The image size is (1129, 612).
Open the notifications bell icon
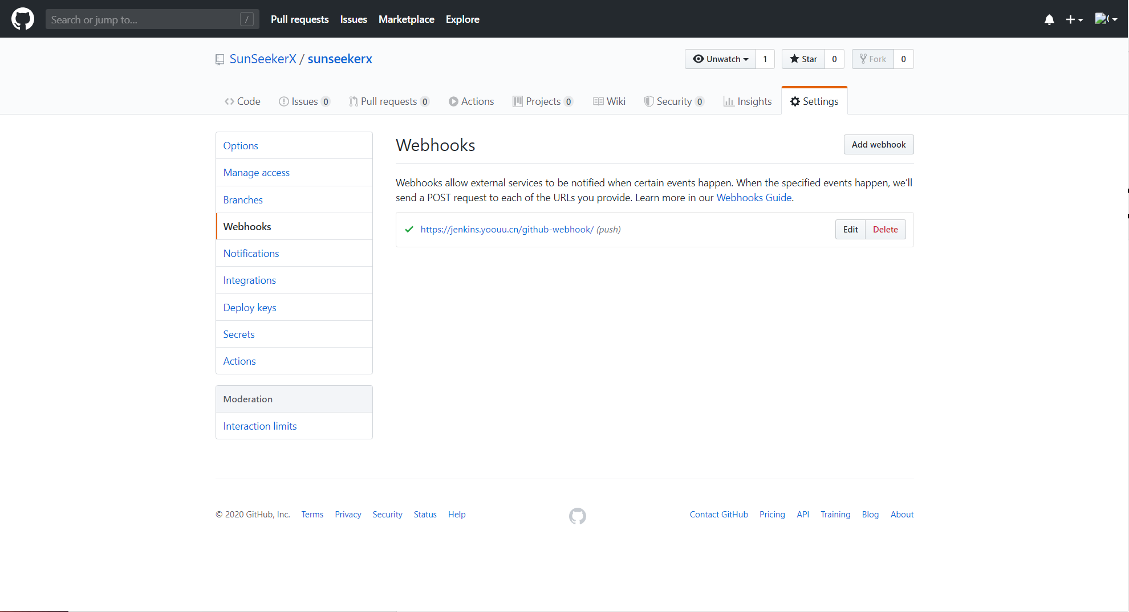coord(1049,19)
